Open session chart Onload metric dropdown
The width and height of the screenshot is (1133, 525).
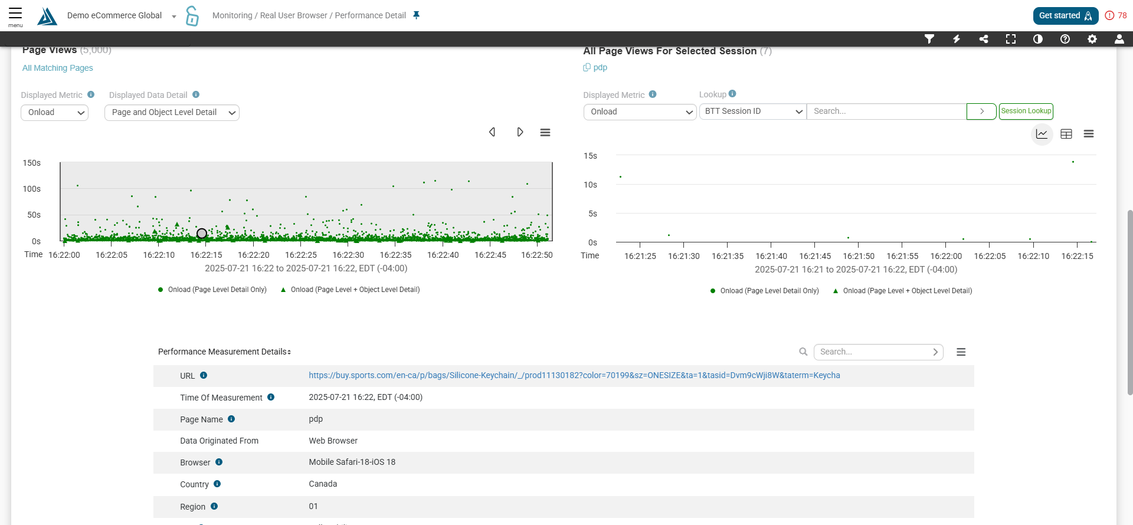(x=640, y=112)
